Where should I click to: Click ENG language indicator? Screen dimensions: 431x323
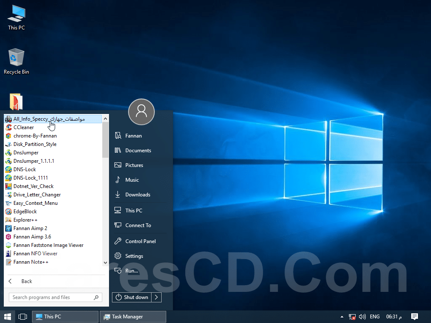375,317
